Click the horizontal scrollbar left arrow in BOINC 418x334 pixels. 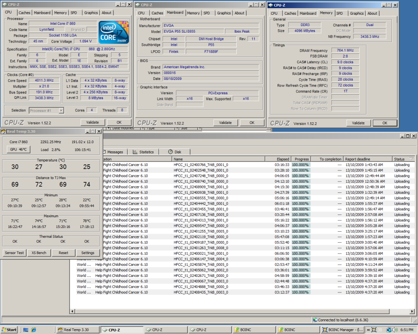point(72,311)
